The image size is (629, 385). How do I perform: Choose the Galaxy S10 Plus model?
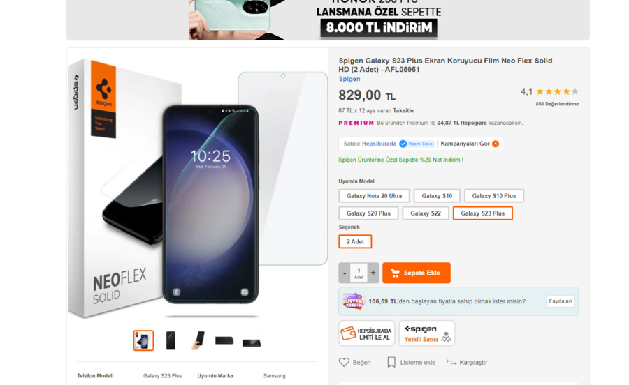[494, 196]
